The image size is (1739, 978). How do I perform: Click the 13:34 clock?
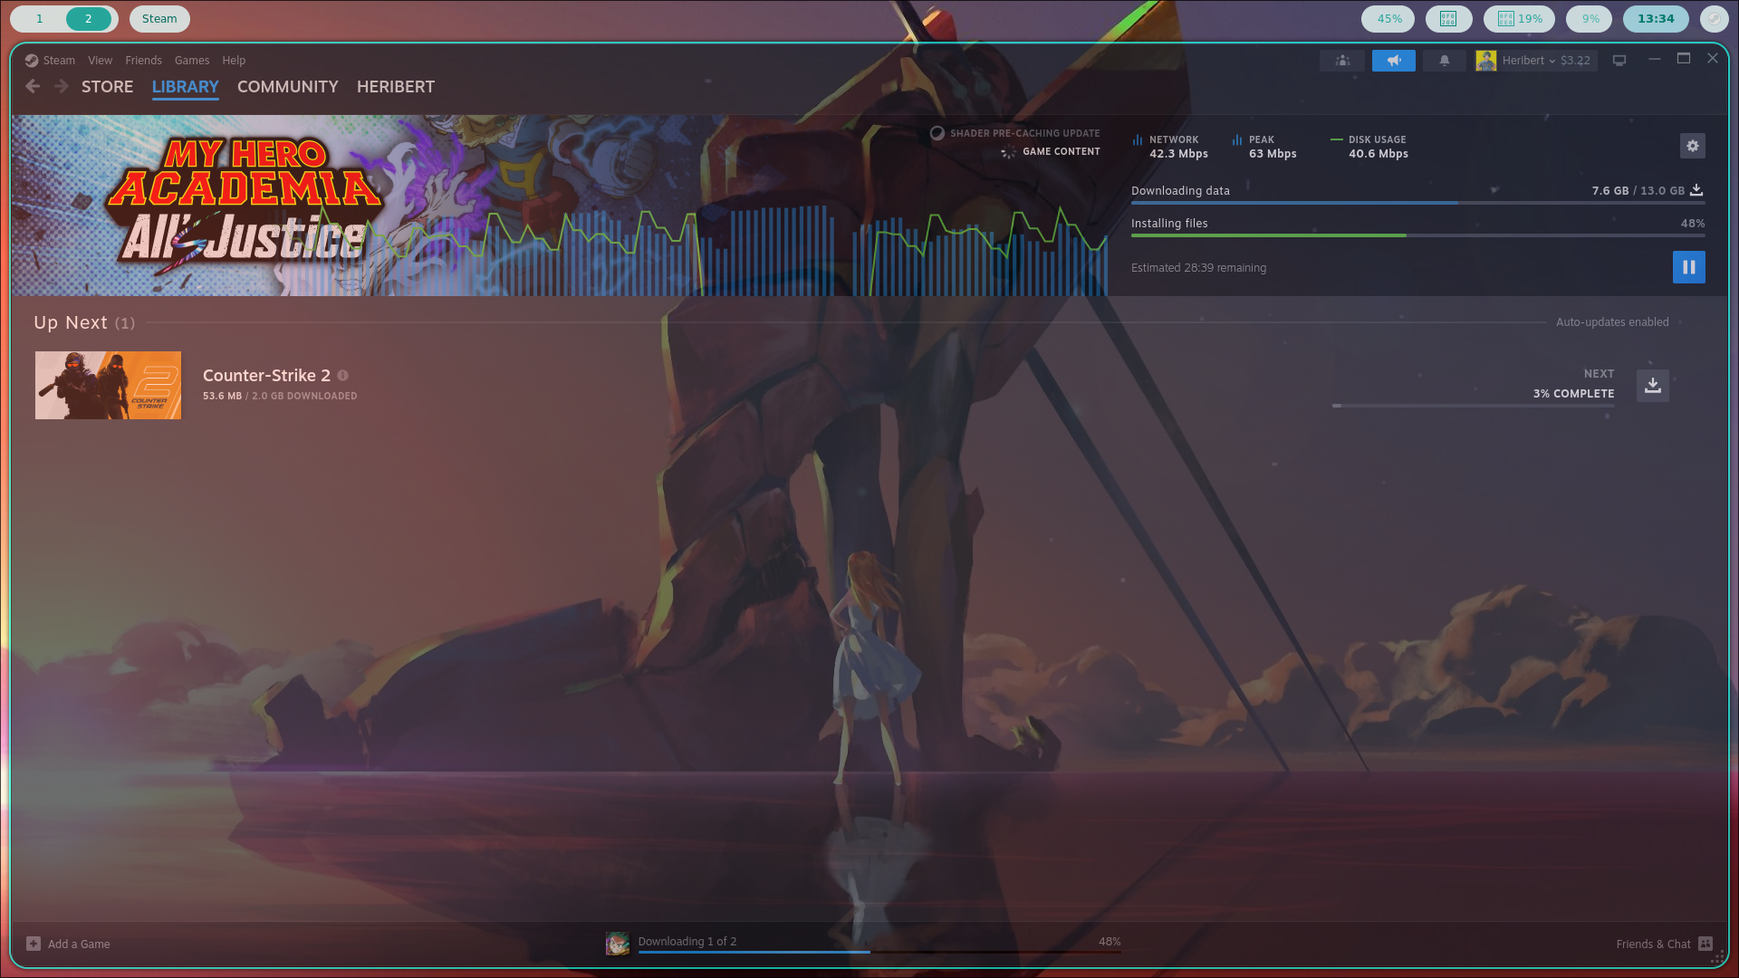click(x=1656, y=19)
